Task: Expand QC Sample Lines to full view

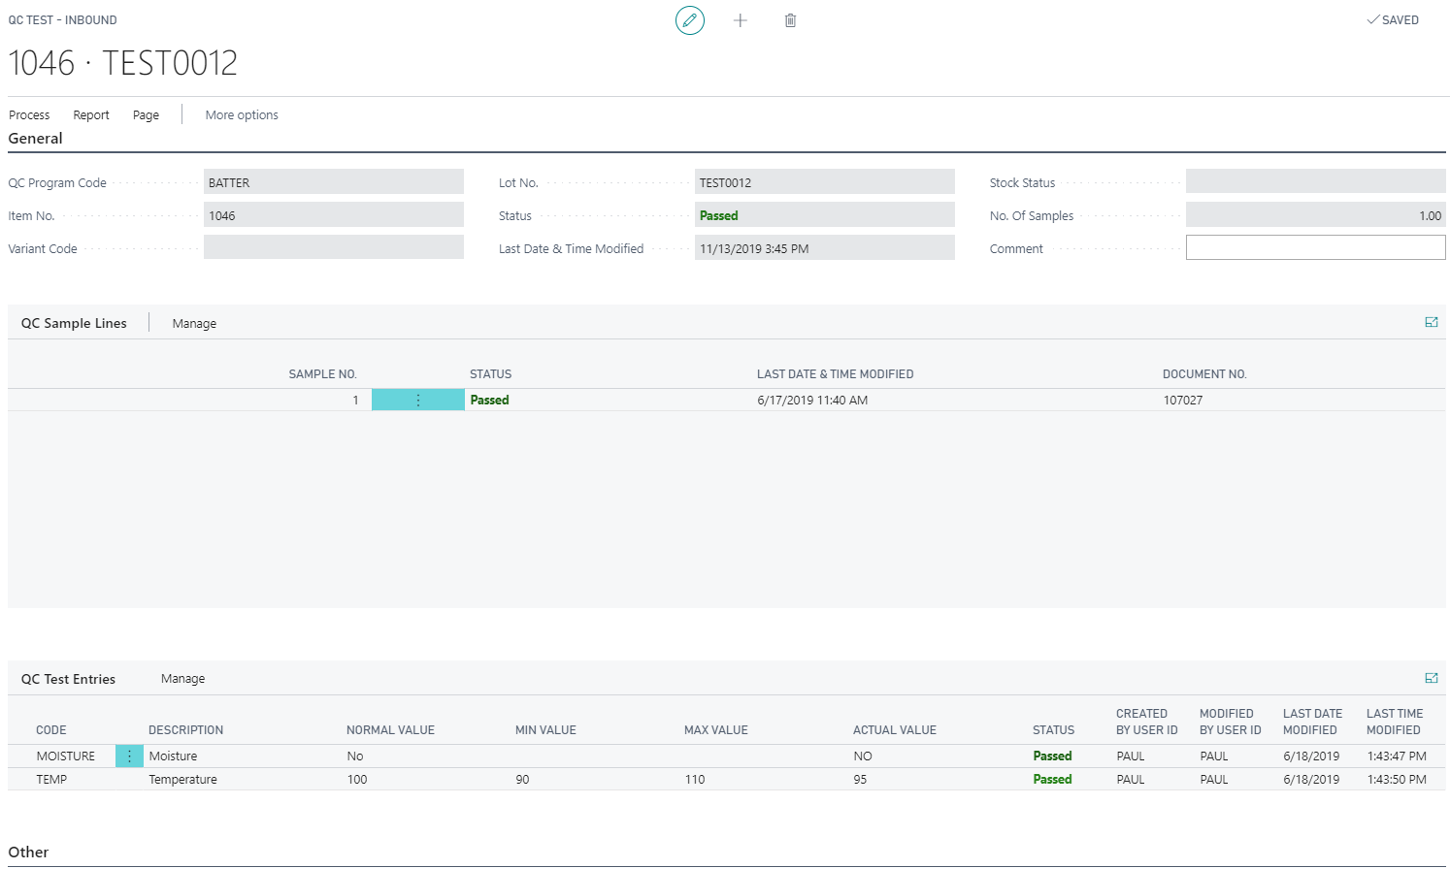Action: pyautogui.click(x=1431, y=323)
